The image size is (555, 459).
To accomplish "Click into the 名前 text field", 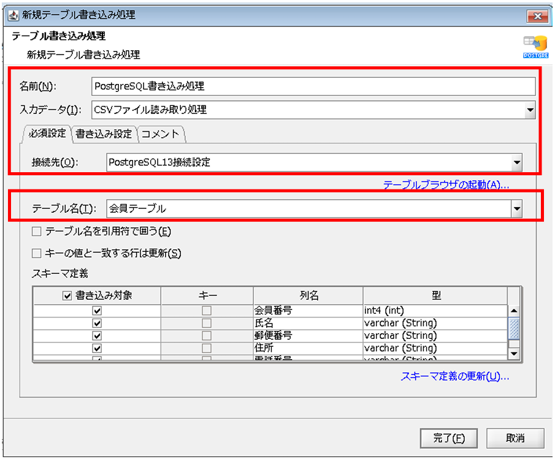I will [313, 86].
